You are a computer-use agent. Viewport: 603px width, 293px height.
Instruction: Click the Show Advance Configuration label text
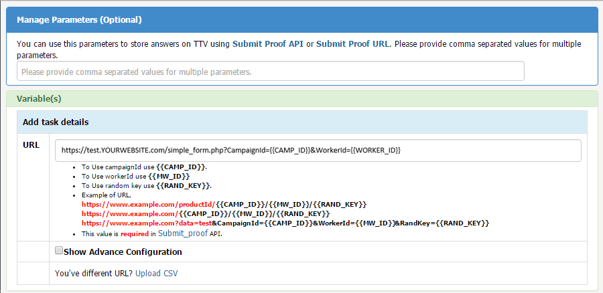pyautogui.click(x=123, y=252)
